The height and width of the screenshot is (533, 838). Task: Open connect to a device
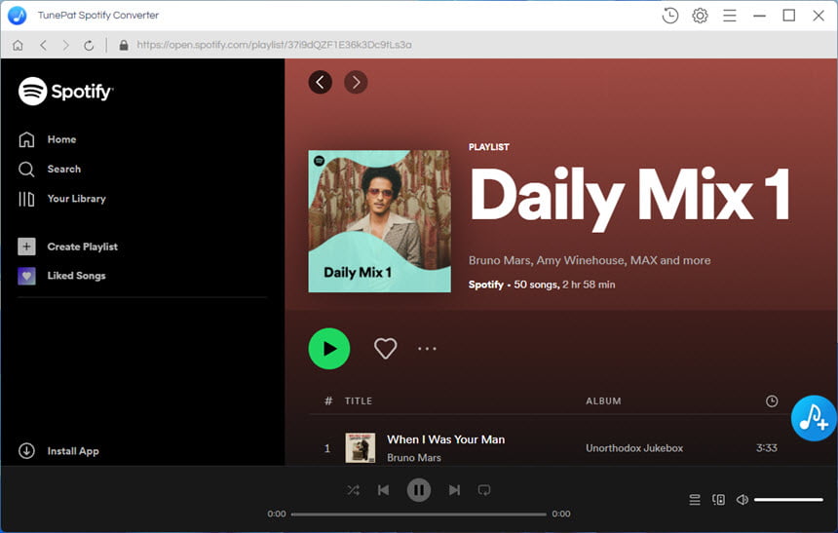(718, 500)
